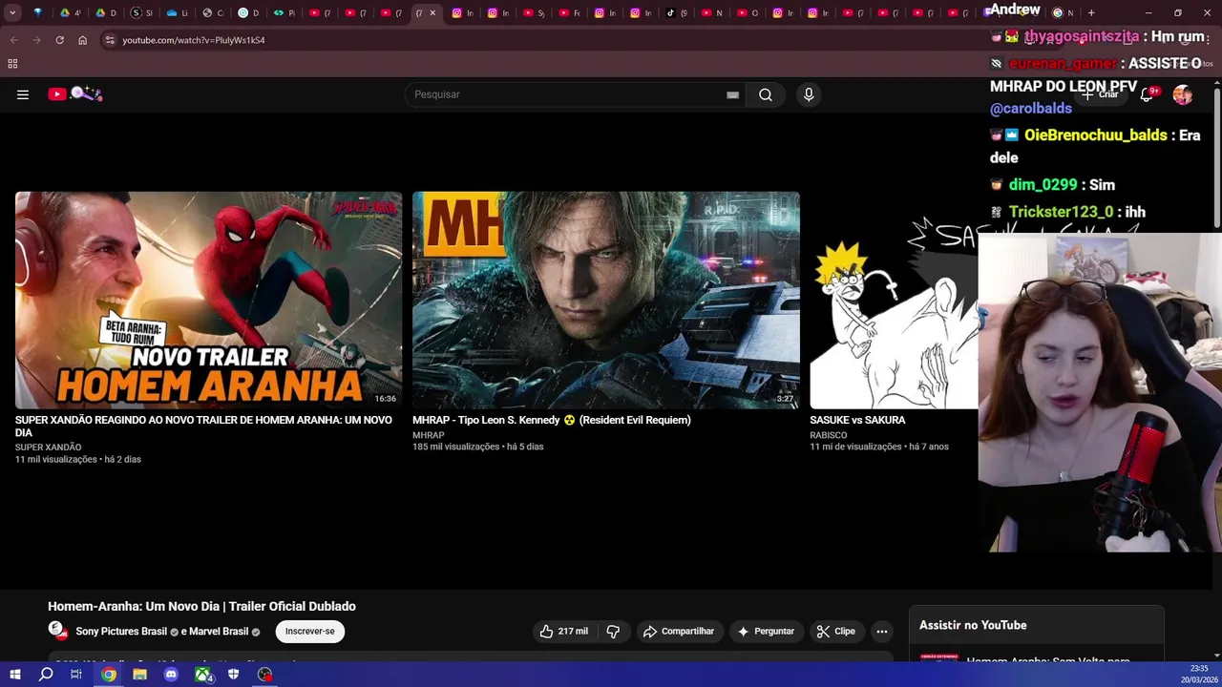Screen dimensions: 1222x687
Task: Open Sony Pictures Brasil channel avatar
Action: tap(57, 631)
